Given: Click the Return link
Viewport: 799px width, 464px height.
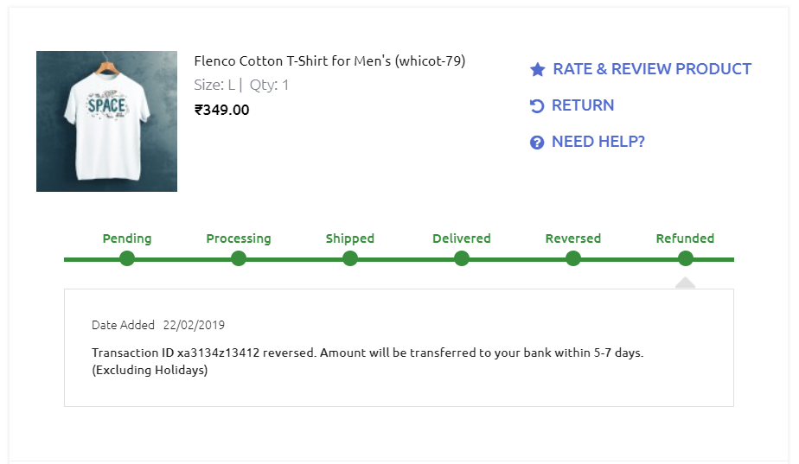Looking at the screenshot, I should click(583, 105).
